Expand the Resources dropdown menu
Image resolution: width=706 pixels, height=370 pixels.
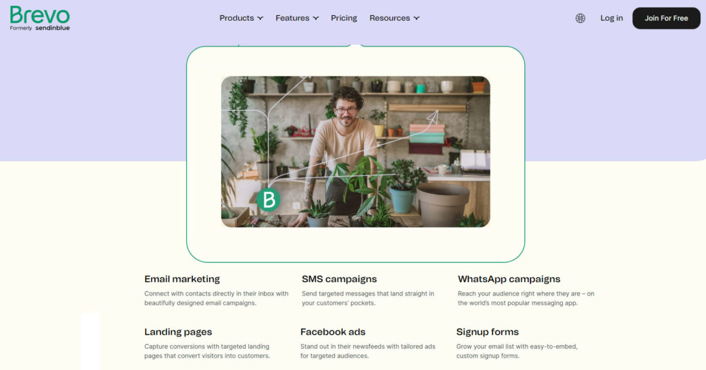[394, 18]
